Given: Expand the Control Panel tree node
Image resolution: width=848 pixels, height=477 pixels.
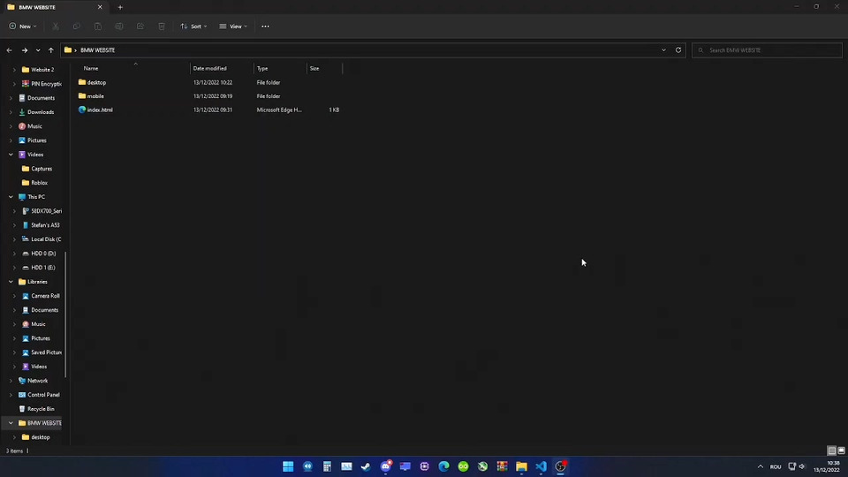Looking at the screenshot, I should click(11, 395).
